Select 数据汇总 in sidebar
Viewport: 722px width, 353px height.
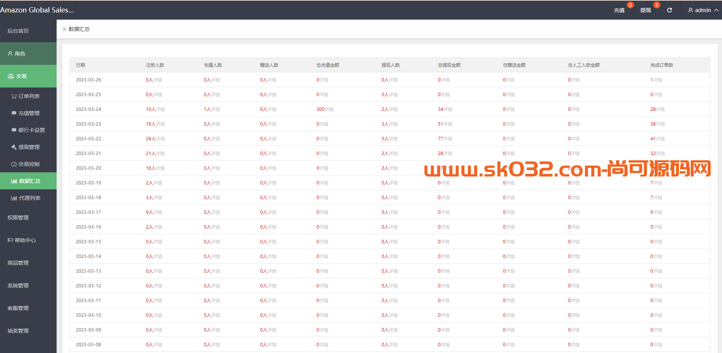[28, 181]
